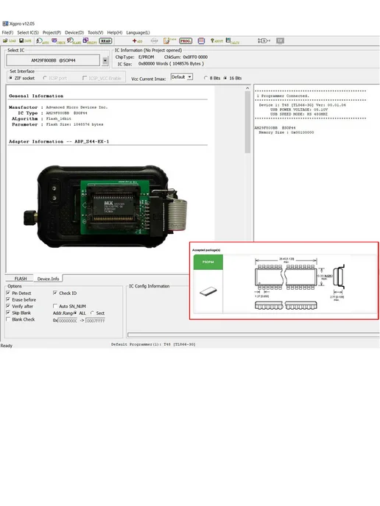Screen dimensions: 380x506
Task: Select the 8 Bits radio button
Action: pos(205,78)
